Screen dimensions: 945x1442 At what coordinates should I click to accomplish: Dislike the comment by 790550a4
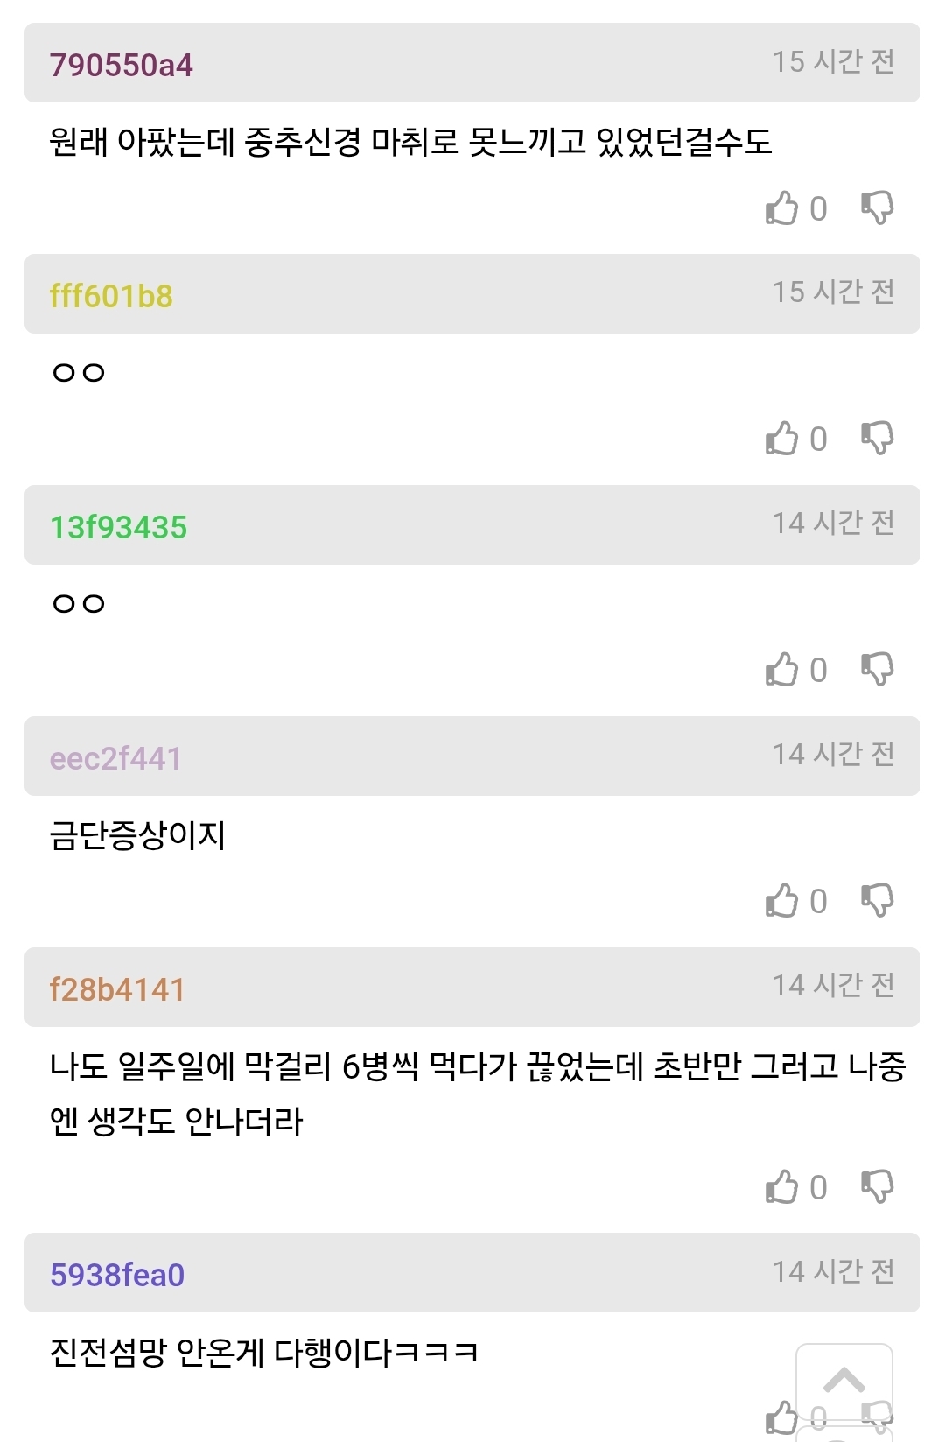pos(877,208)
